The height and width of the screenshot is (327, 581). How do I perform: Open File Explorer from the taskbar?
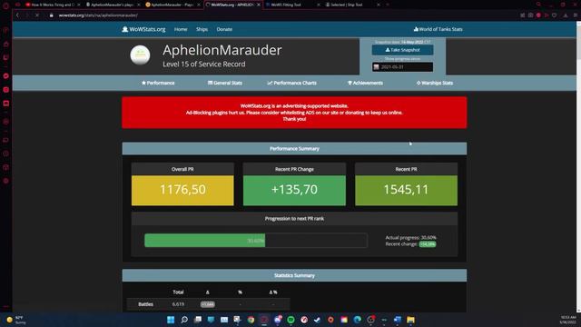pos(410,320)
